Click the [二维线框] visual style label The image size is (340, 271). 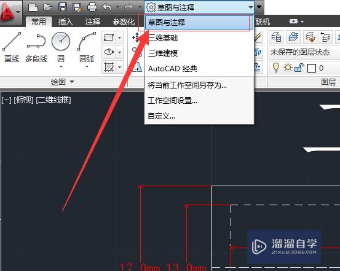(x=53, y=100)
